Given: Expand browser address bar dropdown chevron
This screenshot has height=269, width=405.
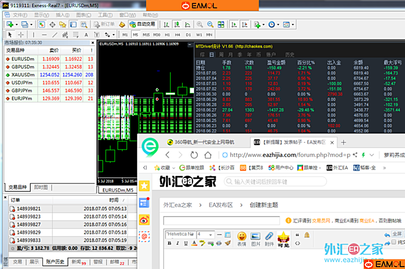Looking at the screenshot, I should click(x=372, y=155).
